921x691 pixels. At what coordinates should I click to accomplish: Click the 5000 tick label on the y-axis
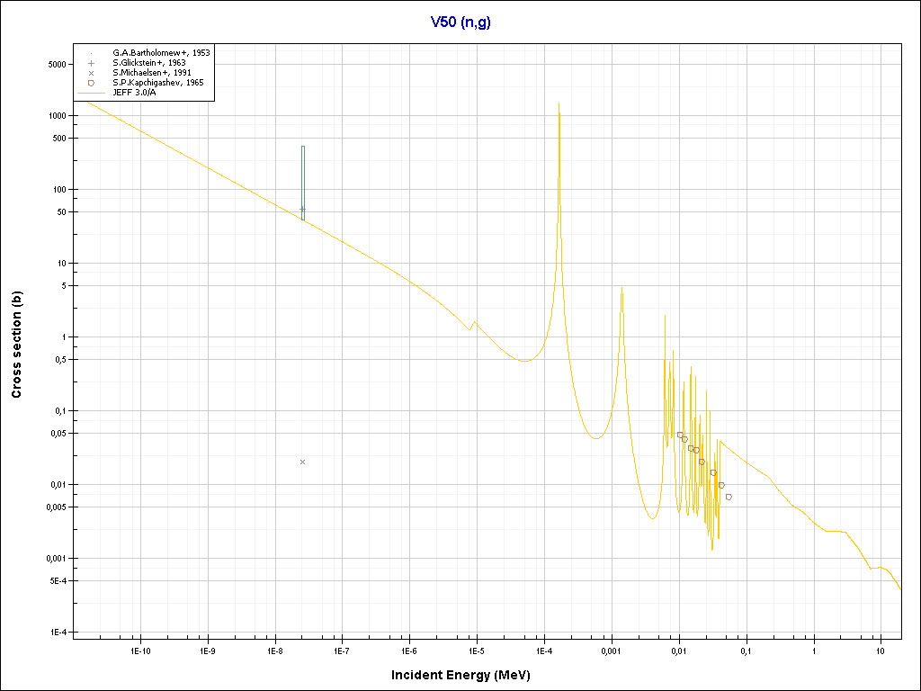[58, 65]
